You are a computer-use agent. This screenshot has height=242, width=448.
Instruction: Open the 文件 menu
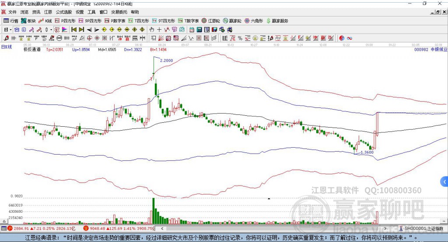coord(12,12)
